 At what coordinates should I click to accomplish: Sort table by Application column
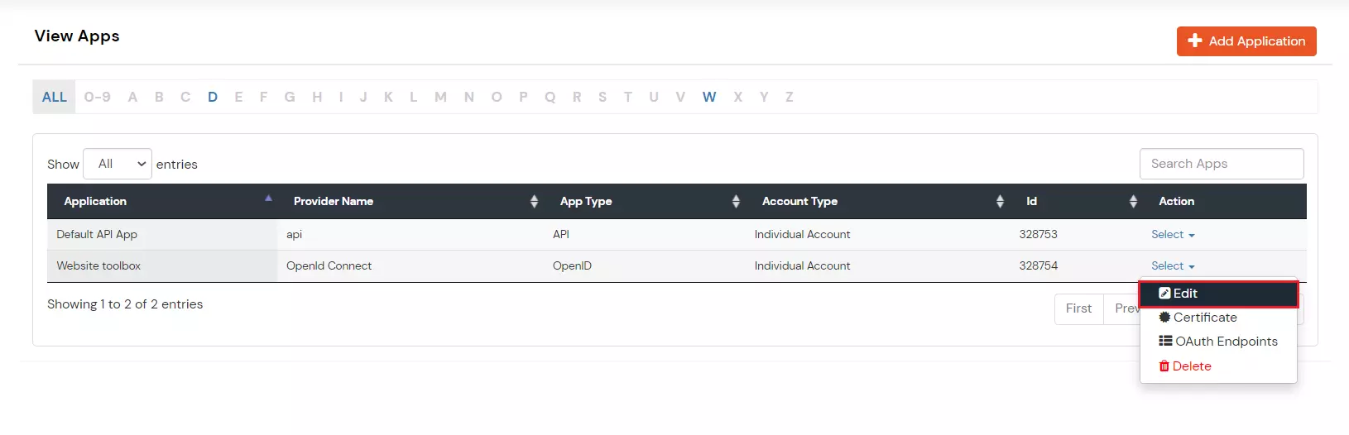(162, 201)
